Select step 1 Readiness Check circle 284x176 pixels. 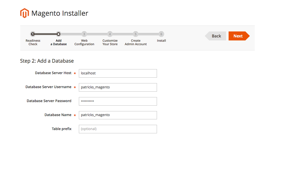33,34
